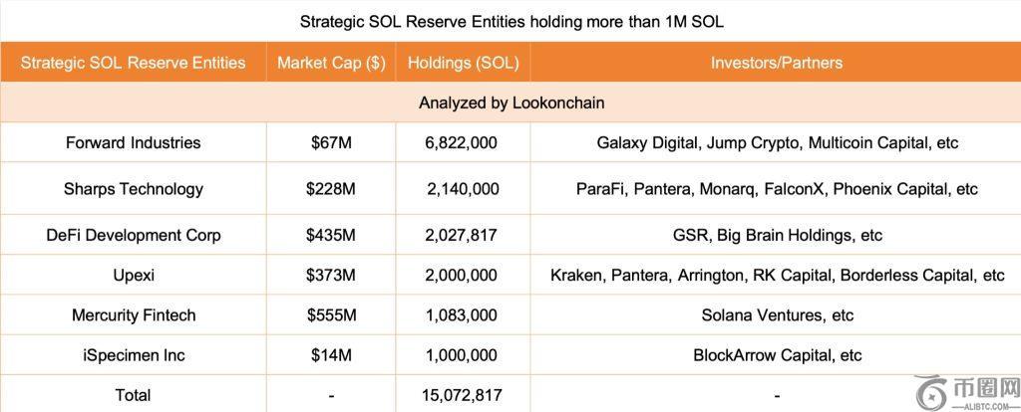Image resolution: width=1021 pixels, height=412 pixels.
Task: Click the "Holdings (SOL)" column header
Action: [463, 63]
